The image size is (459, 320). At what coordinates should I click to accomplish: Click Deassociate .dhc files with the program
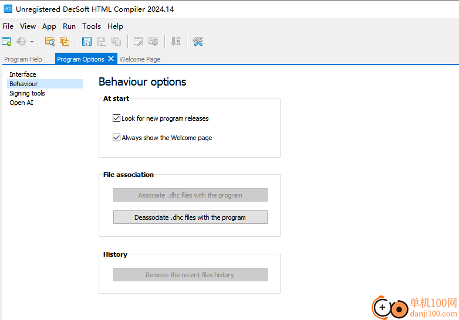coord(190,217)
